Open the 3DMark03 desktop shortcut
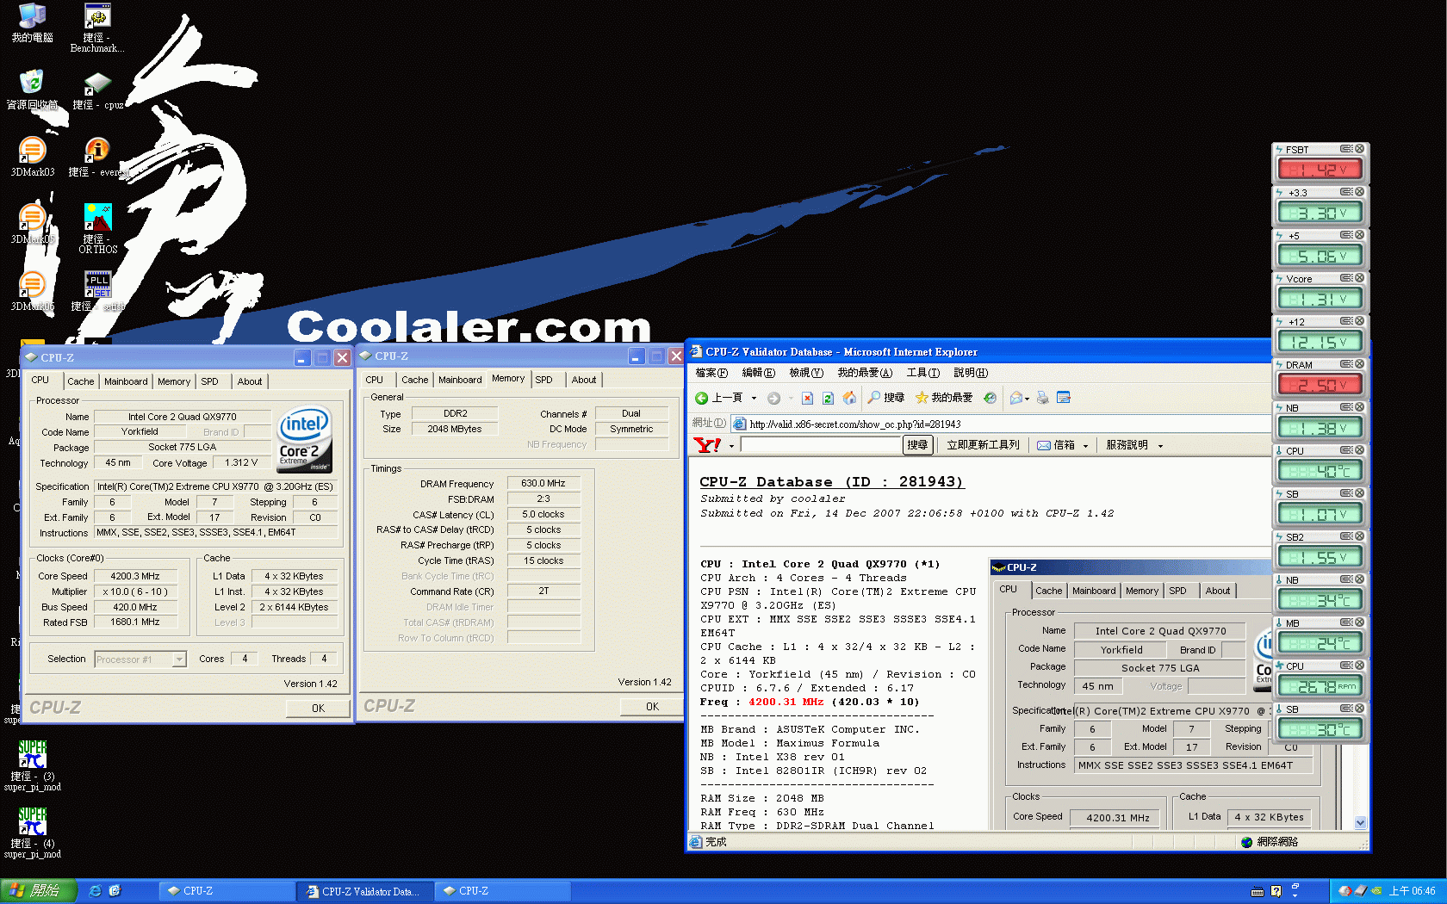 point(32,157)
